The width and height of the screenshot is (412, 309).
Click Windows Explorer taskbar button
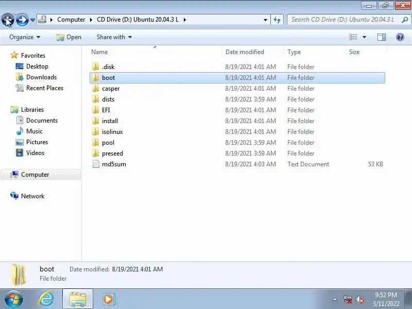coord(78,299)
